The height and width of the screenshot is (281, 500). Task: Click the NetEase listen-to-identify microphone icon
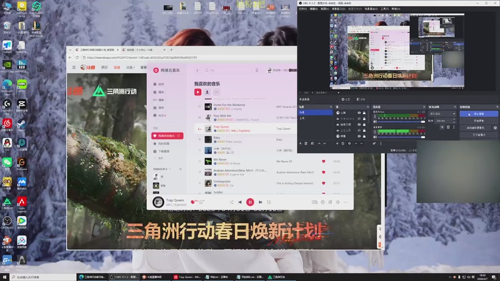click(257, 70)
